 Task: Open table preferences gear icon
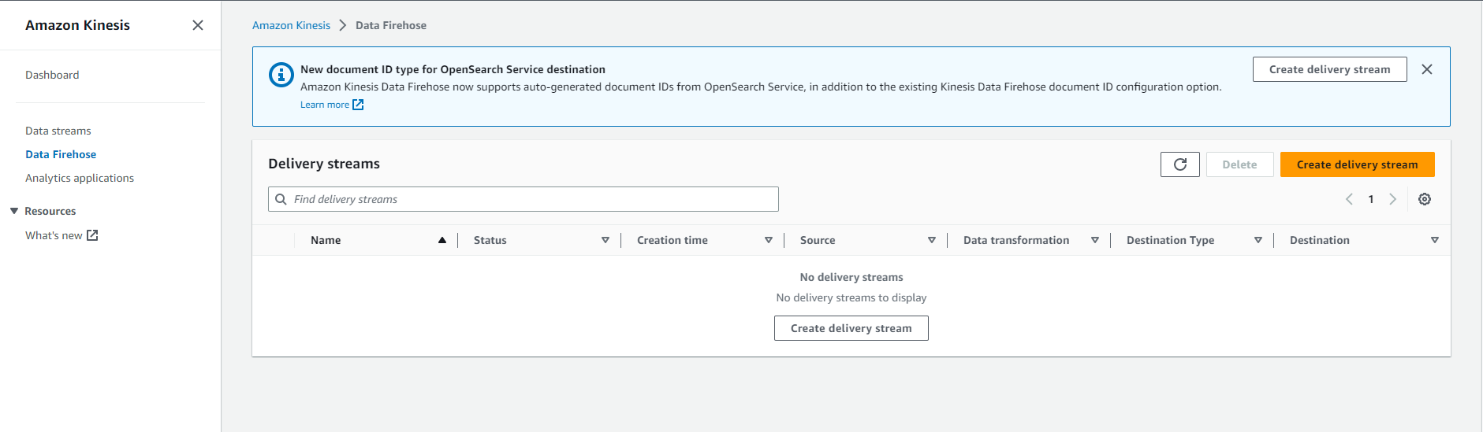(1425, 199)
